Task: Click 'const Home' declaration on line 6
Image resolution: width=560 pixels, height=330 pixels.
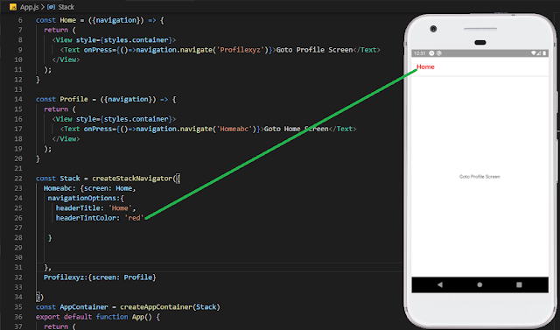Action: coord(56,20)
